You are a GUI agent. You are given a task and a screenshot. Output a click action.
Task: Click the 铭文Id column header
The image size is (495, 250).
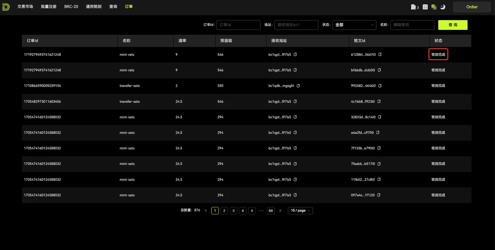(x=389, y=41)
